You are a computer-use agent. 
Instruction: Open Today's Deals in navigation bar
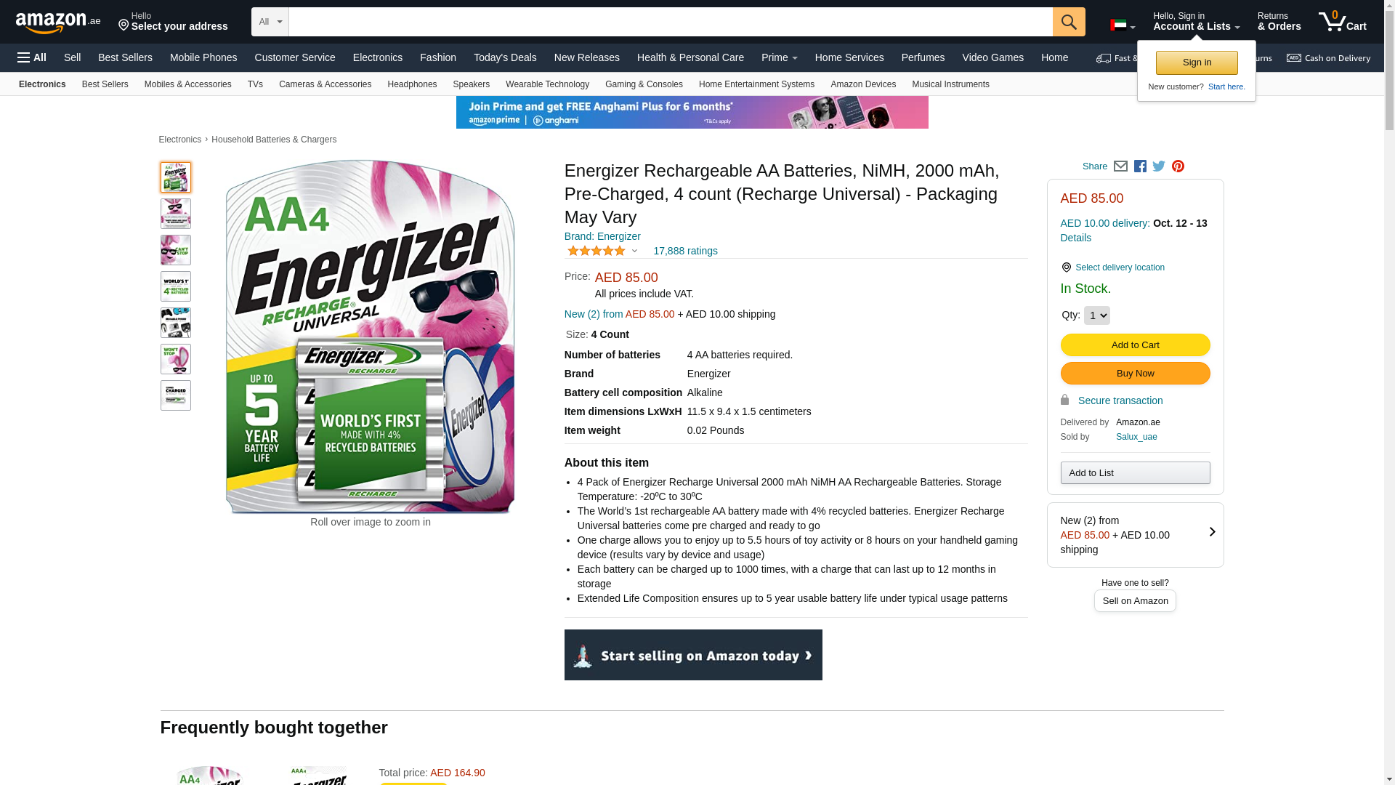tap(505, 57)
